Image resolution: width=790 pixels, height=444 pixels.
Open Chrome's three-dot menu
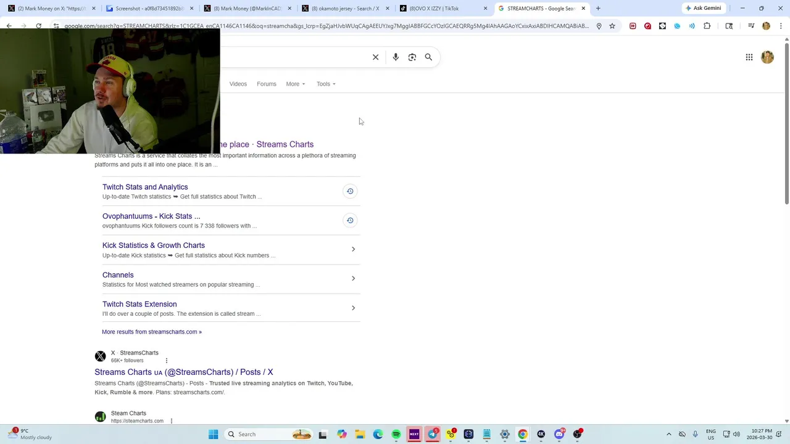pos(781,26)
